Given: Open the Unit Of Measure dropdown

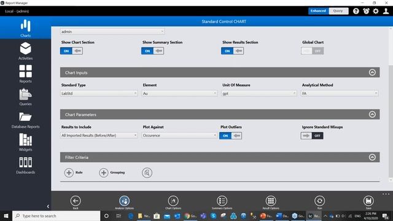Looking at the screenshot, I should [259, 93].
